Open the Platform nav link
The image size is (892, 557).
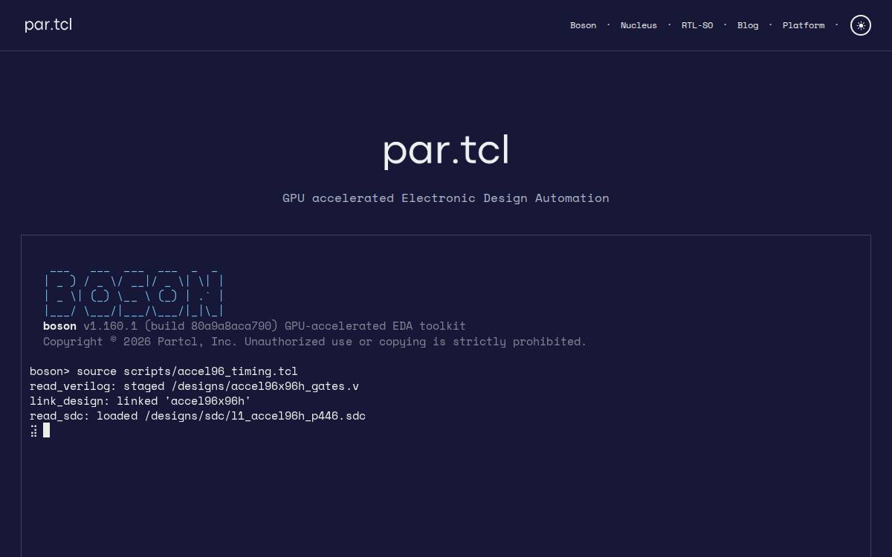804,25
